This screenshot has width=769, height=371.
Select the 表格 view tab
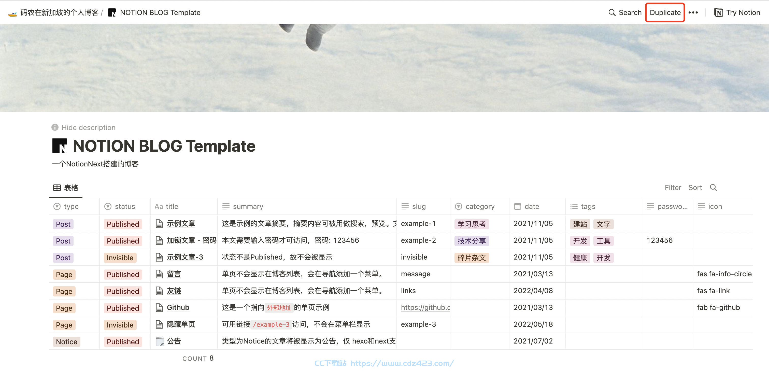[66, 188]
